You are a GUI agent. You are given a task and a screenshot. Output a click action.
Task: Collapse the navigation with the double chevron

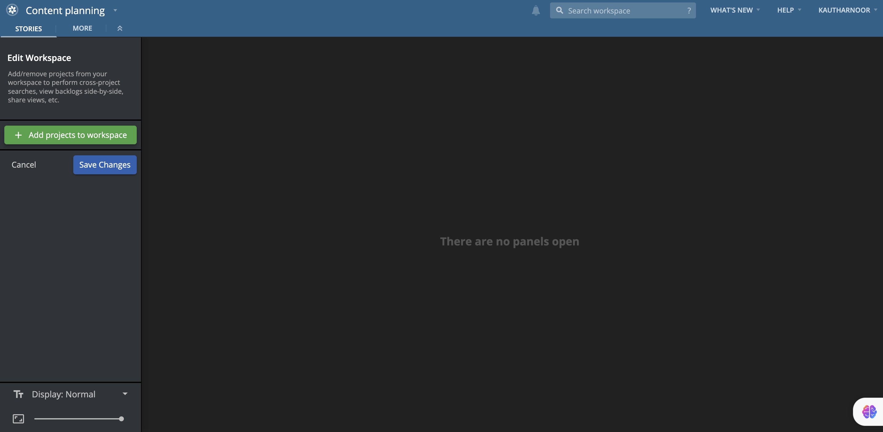(x=120, y=28)
